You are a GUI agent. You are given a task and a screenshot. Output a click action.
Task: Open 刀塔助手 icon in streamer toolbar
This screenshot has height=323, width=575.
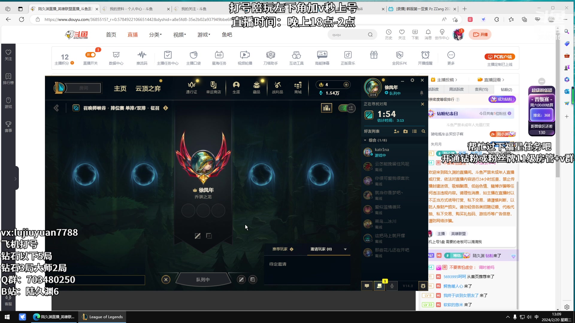pyautogui.click(x=271, y=58)
